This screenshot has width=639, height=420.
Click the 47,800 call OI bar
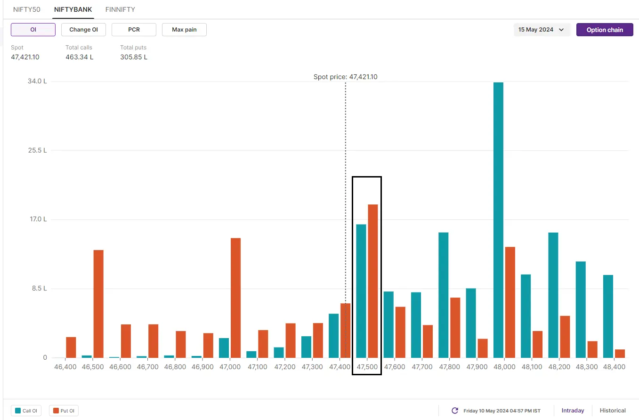tap(444, 295)
